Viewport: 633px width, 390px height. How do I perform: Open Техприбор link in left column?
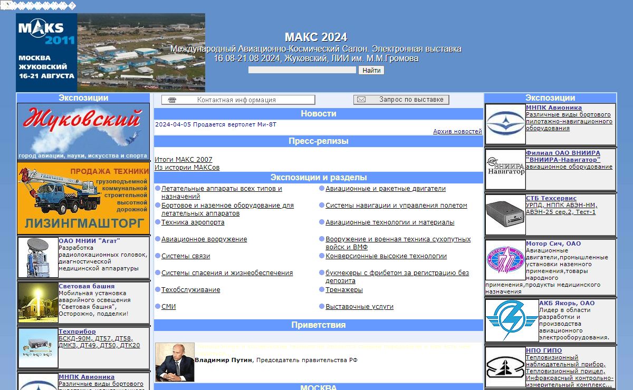tap(77, 331)
